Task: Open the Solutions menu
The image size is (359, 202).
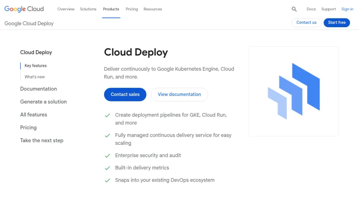Action: pos(88,9)
